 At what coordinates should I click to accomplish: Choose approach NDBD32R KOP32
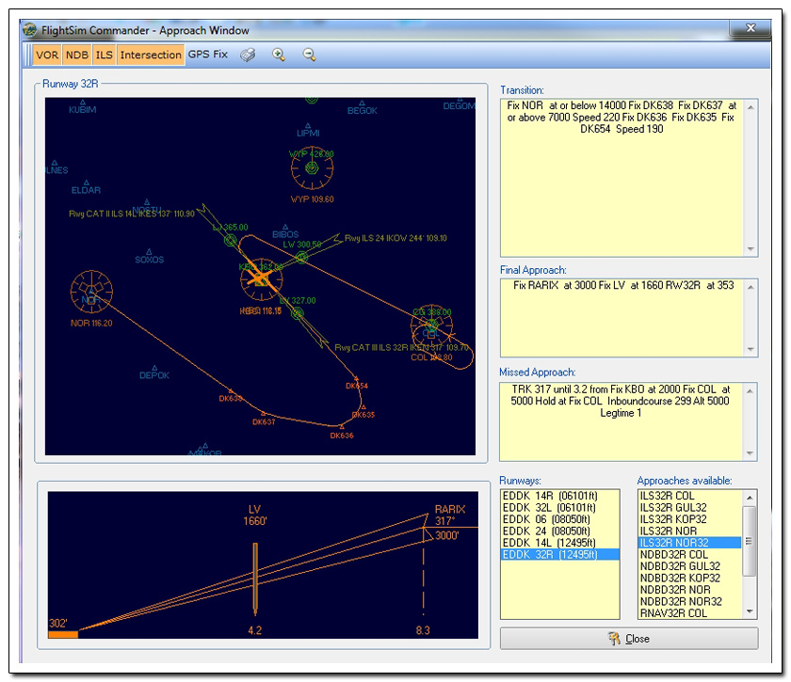coord(689,579)
